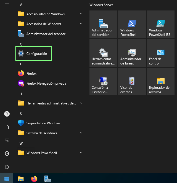Click letter S section header
Viewport: 177px width, 183px height.
click(21, 114)
